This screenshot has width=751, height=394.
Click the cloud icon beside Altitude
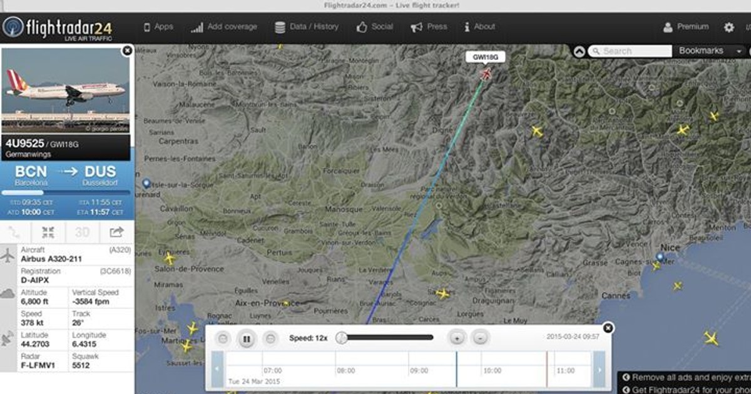tap(8, 293)
